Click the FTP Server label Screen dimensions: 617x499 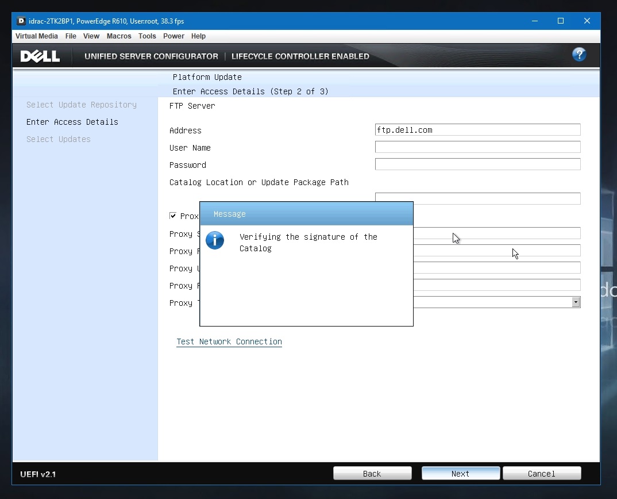coord(192,106)
